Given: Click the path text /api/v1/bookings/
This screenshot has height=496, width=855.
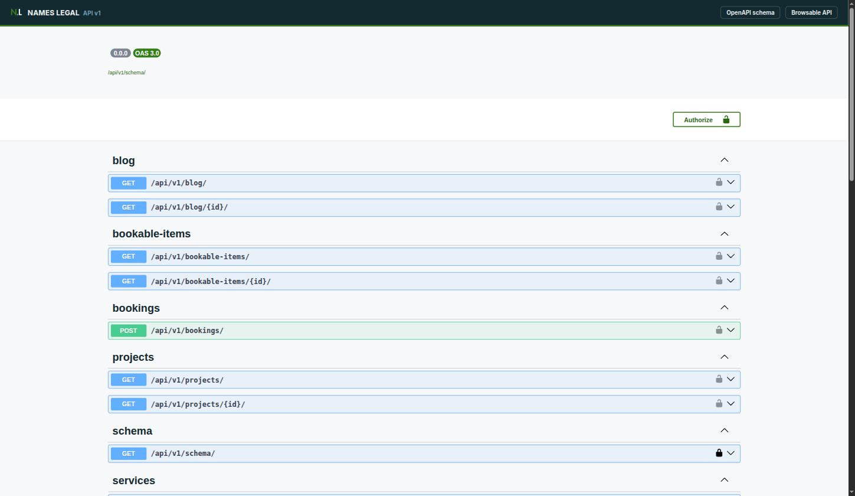Looking at the screenshot, I should (187, 331).
